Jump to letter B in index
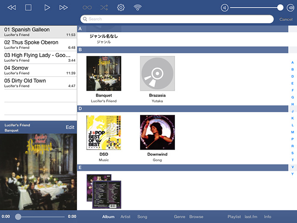297x223 pixels. 292,69
